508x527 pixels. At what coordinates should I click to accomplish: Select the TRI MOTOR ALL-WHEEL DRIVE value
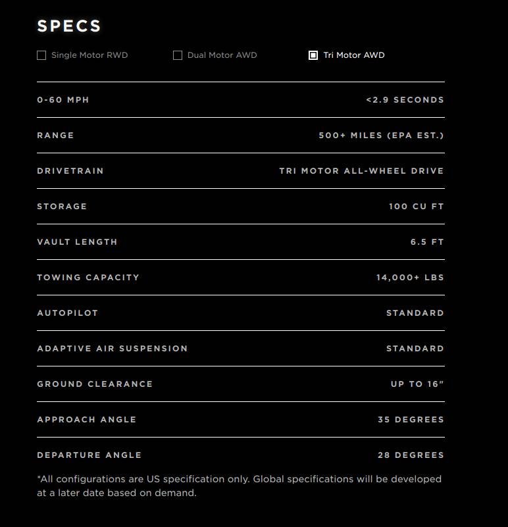point(361,171)
